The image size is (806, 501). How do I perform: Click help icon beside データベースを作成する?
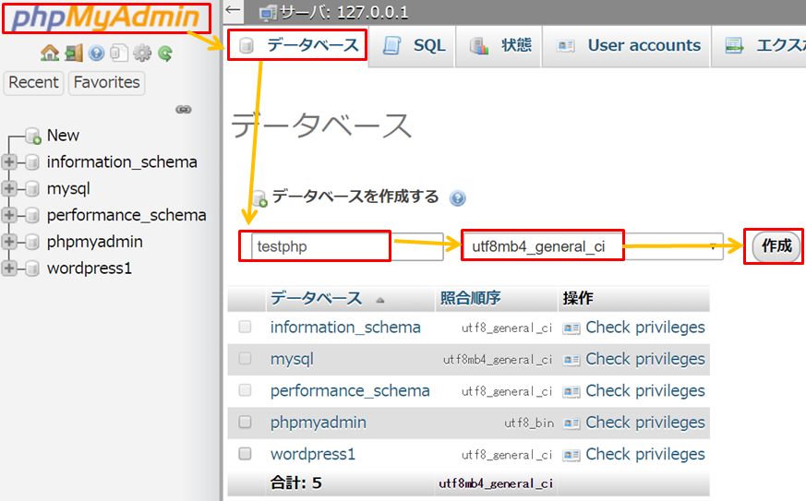[457, 197]
